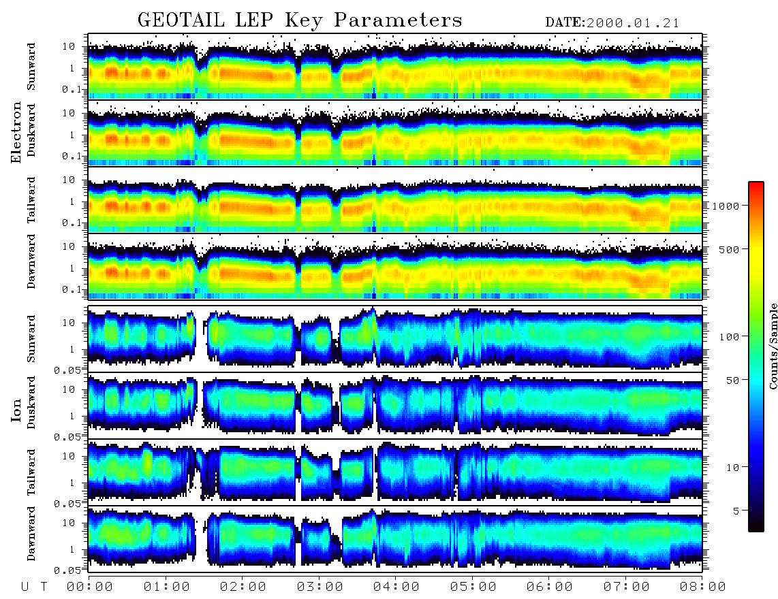Screen dimensions: 778x599
Task: Click inside the Ion Sunward spectrogram panel
Action: click(x=395, y=339)
